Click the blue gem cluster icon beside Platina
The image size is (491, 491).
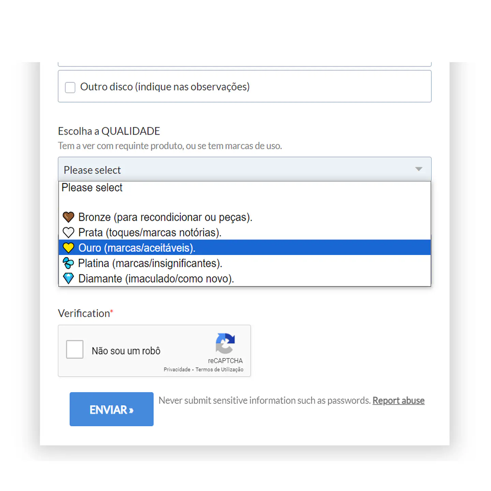68,263
